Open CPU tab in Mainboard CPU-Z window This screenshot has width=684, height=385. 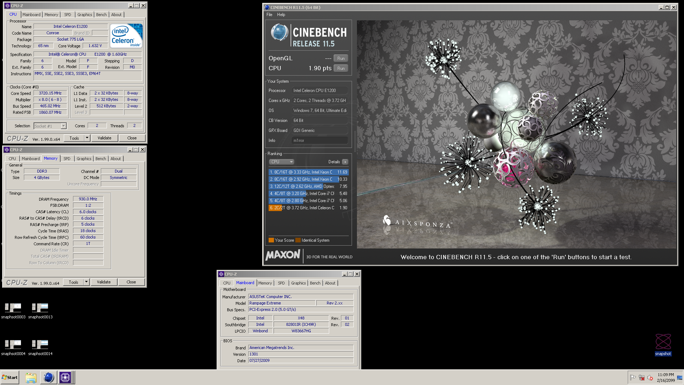click(x=227, y=283)
